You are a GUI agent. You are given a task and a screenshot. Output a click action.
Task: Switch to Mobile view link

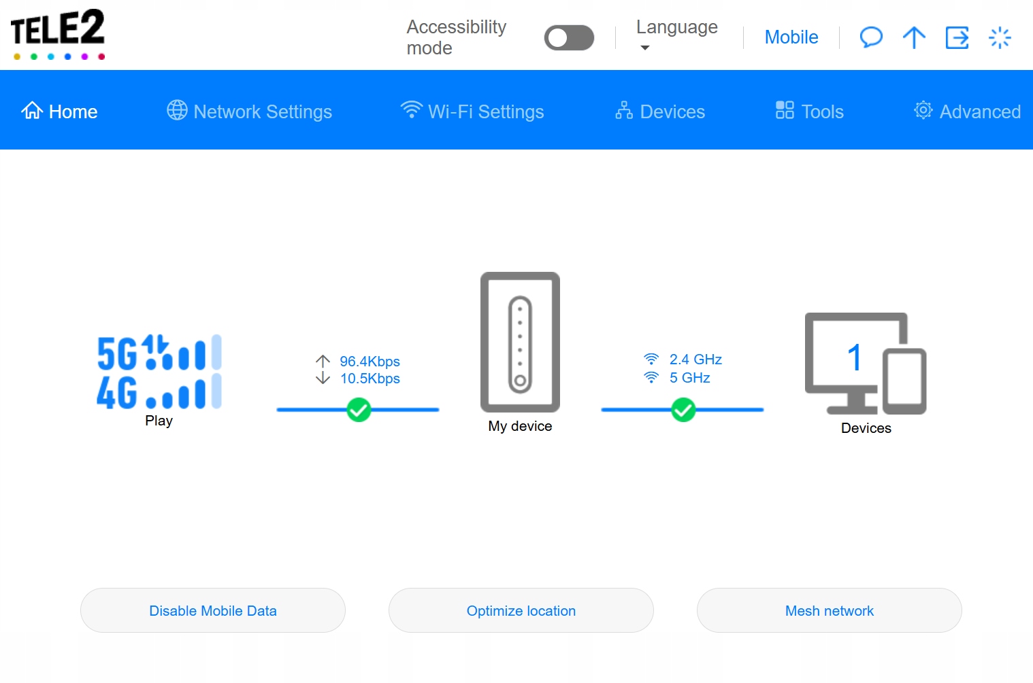pyautogui.click(x=791, y=37)
